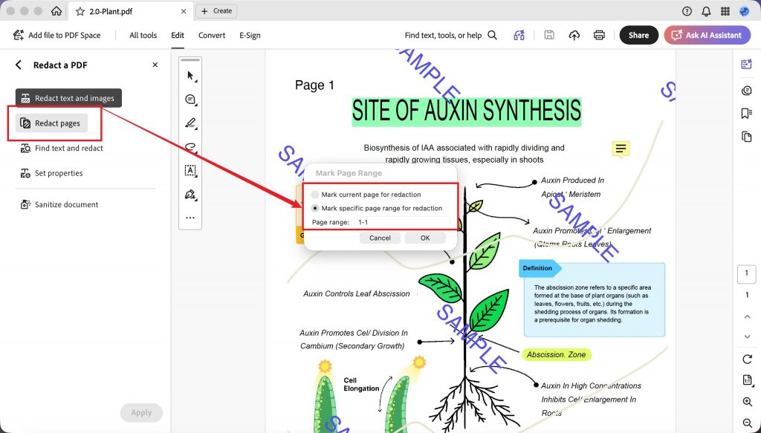761x433 pixels.
Task: Click the Abscission. Zone highlighted text
Action: coord(556,354)
